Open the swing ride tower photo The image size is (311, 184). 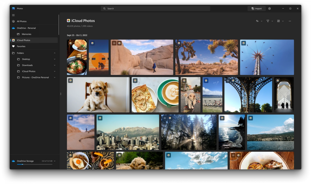(x=267, y=57)
